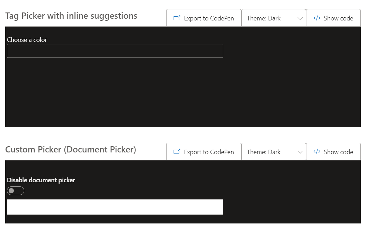This screenshot has height=229, width=367.
Task: Focus the empty document picker input box
Action: pos(115,206)
